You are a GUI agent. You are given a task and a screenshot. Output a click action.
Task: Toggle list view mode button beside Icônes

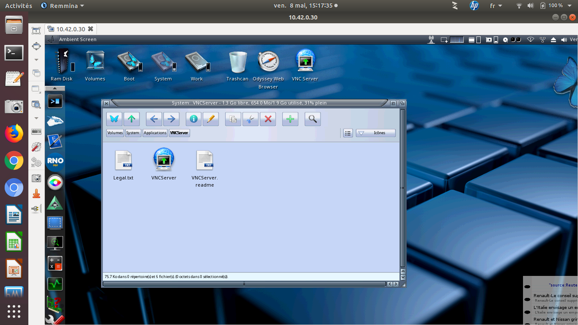tap(348, 133)
